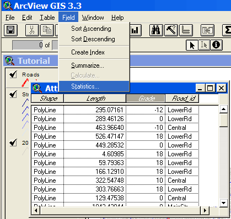
Task: Select the Identify info tool
Action: pos(216,45)
